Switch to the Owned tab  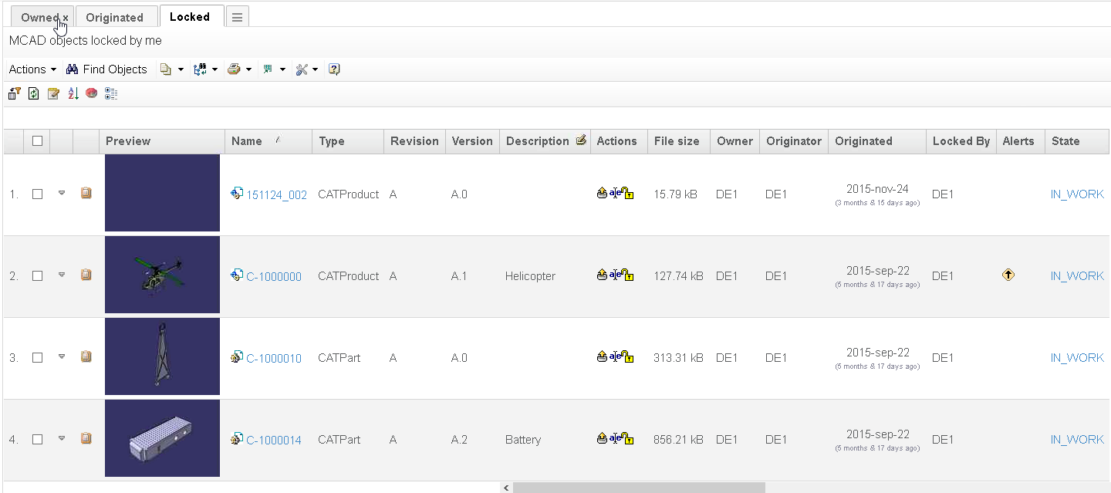tap(39, 17)
